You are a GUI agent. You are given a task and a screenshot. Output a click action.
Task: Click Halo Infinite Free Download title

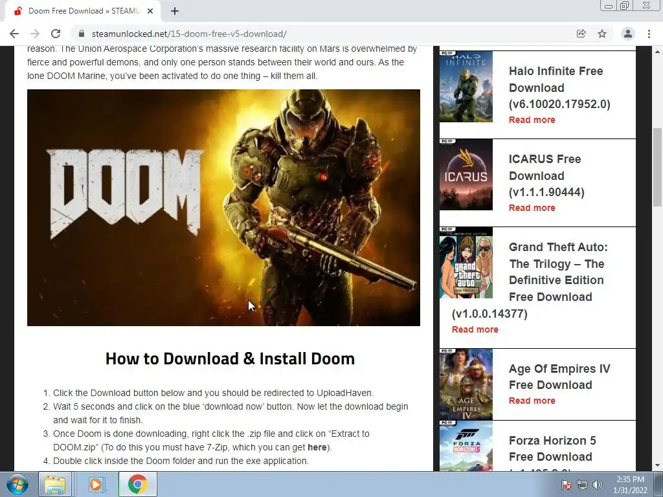pos(559,87)
